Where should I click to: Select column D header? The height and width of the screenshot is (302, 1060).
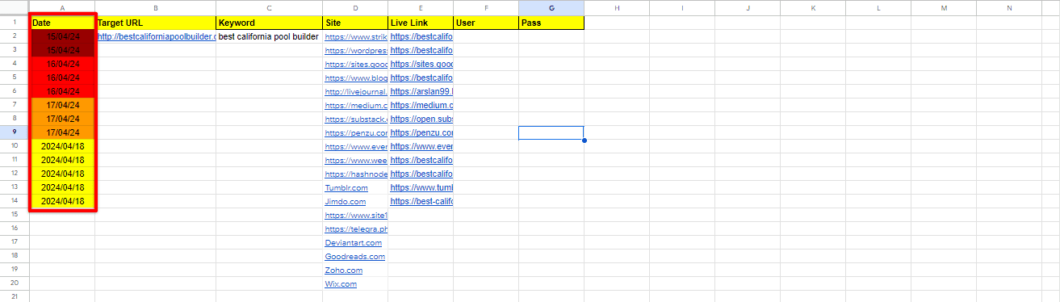coord(355,8)
